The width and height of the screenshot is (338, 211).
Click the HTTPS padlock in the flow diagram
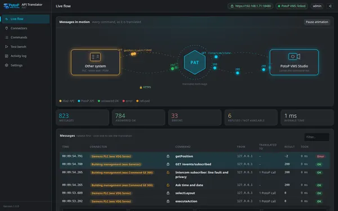point(141,87)
